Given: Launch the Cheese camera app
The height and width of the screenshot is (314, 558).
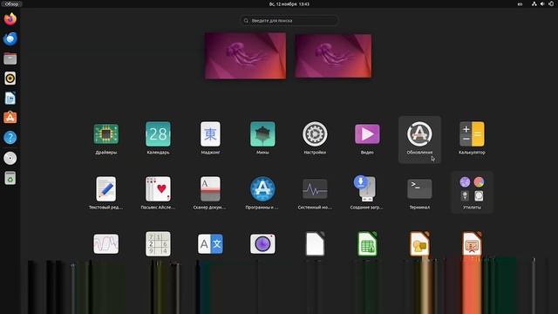Looking at the screenshot, I should (x=262, y=244).
